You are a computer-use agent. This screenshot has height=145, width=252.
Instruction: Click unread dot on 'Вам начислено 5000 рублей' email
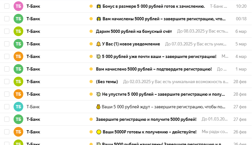(91, 69)
